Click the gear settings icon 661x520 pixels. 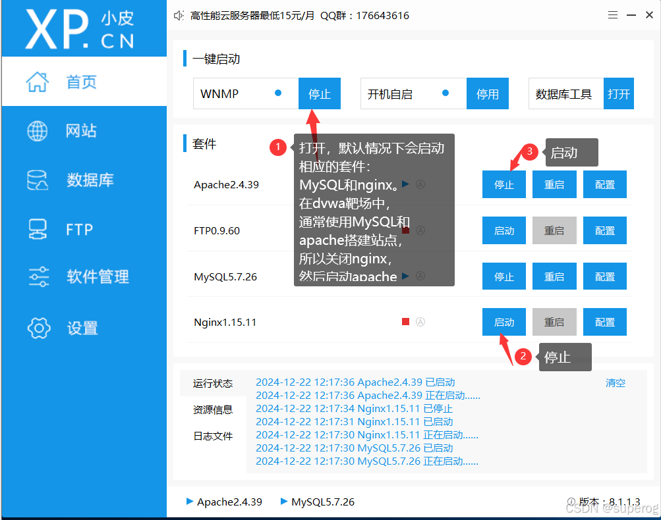click(39, 328)
